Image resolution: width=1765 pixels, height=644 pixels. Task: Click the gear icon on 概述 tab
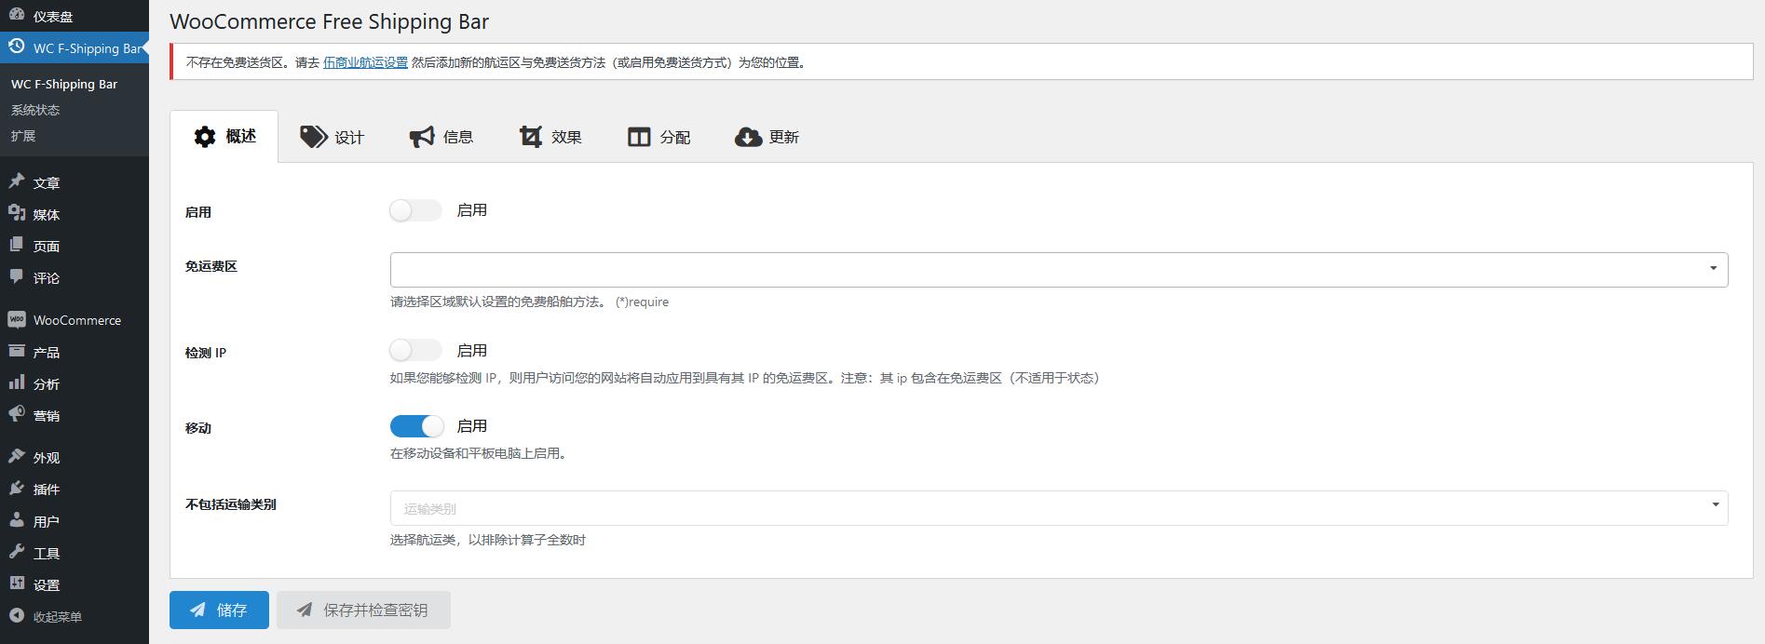tap(205, 137)
